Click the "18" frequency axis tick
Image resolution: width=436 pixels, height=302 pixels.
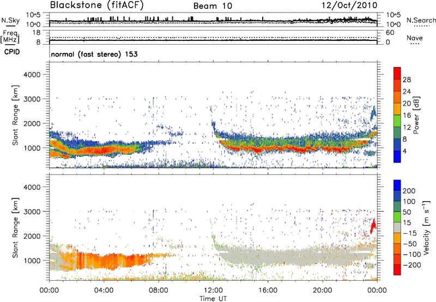click(x=37, y=33)
